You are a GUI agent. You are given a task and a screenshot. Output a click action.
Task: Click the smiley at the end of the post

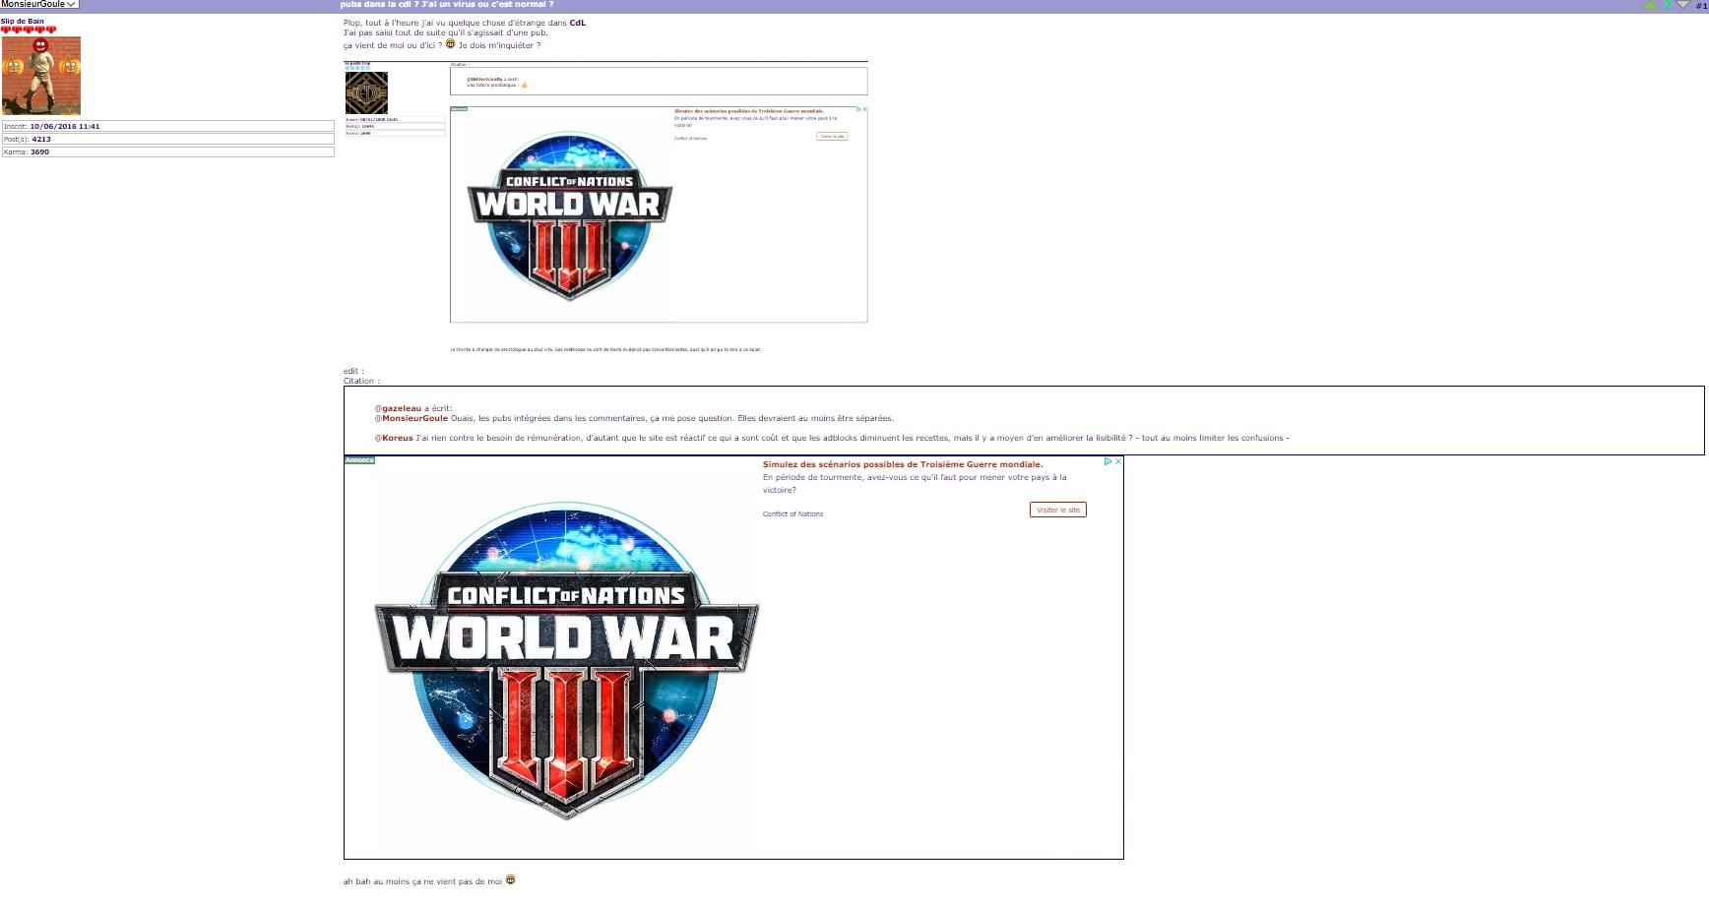[x=510, y=880]
